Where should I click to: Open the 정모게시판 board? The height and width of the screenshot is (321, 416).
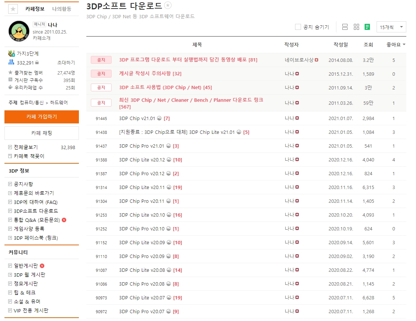pyautogui.click(x=26, y=284)
